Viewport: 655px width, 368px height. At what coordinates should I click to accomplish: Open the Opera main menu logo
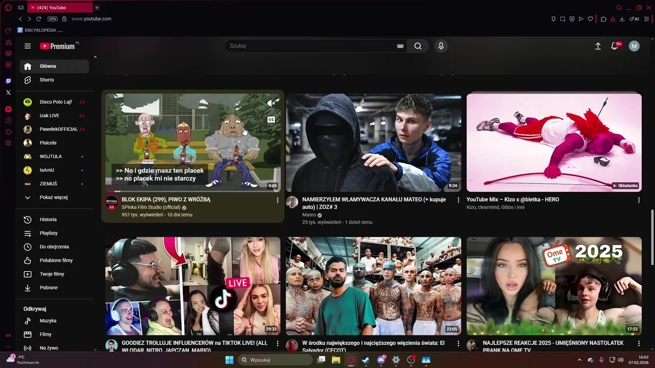coord(8,8)
